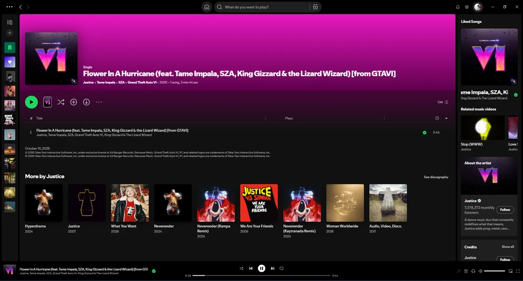Toggle the lyrics microphone icon
This screenshot has width=523, height=281.
coord(459,271)
